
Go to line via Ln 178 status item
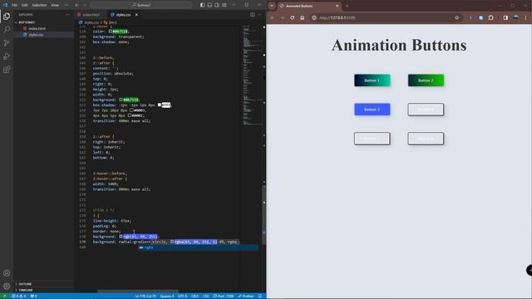coord(145,296)
